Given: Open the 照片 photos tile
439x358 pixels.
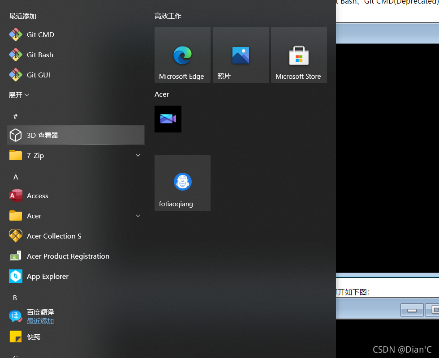Looking at the screenshot, I should point(241,55).
